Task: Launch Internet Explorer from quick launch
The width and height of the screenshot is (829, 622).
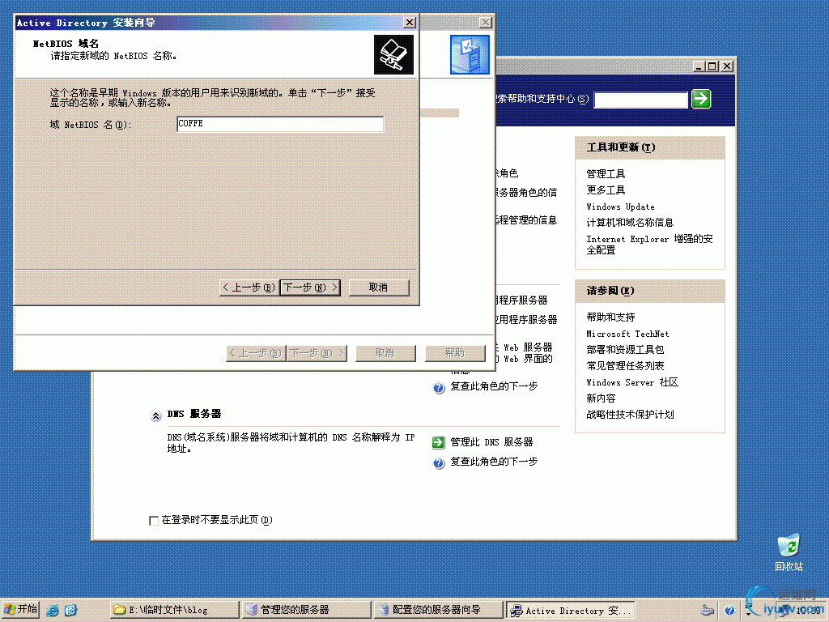Action: pos(53,611)
